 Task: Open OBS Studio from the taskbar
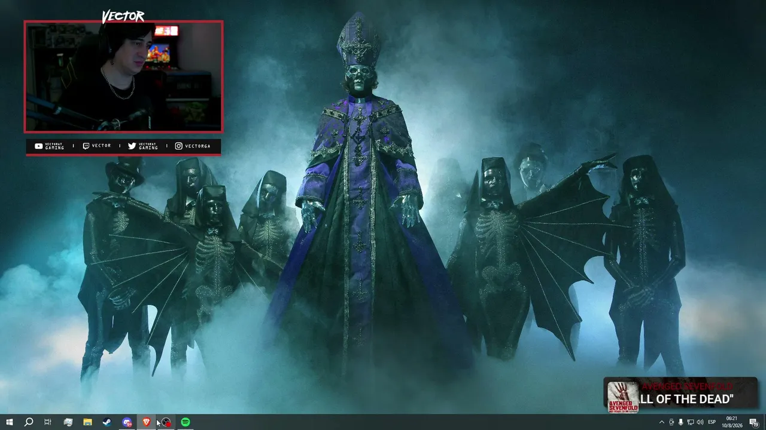click(x=166, y=422)
